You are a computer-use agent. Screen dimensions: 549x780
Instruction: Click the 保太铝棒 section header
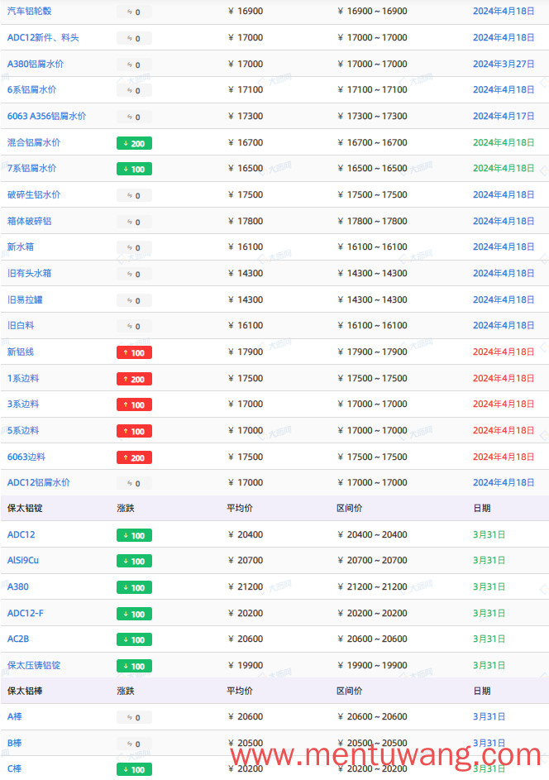pyautogui.click(x=25, y=691)
